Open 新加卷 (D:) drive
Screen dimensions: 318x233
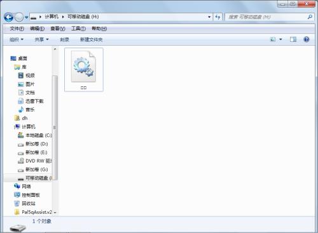tap(37, 144)
